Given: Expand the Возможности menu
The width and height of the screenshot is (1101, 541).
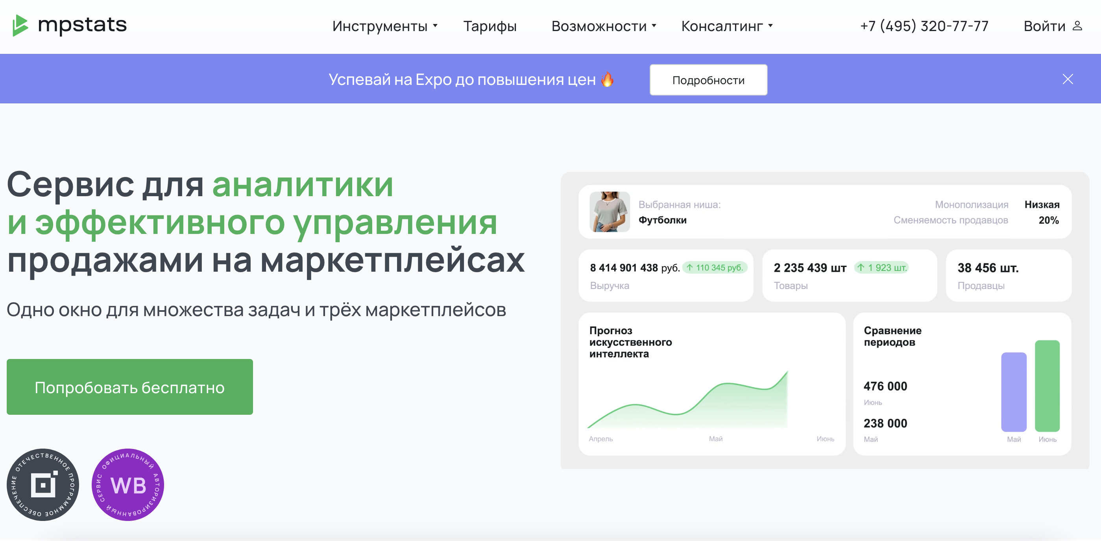Looking at the screenshot, I should [x=604, y=26].
